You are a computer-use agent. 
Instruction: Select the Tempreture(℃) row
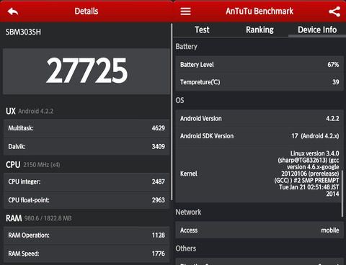pos(259,82)
